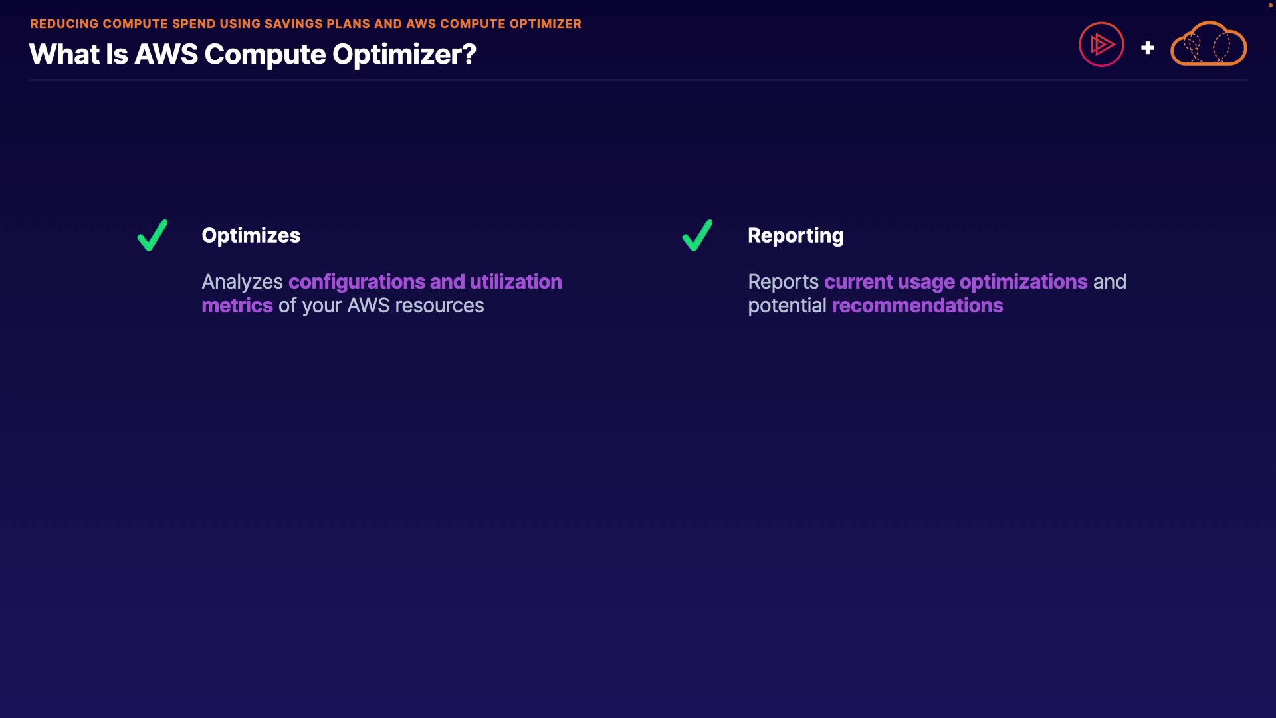The width and height of the screenshot is (1276, 718).
Task: Click the Reporting heading
Action: 796,235
